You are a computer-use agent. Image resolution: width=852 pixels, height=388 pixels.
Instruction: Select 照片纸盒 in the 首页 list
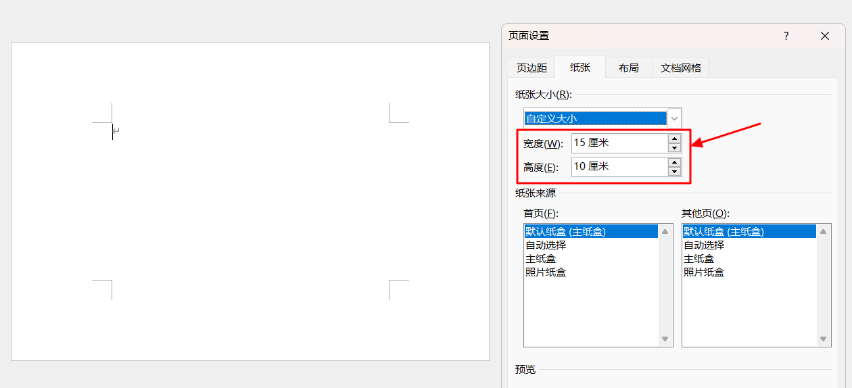pos(591,272)
